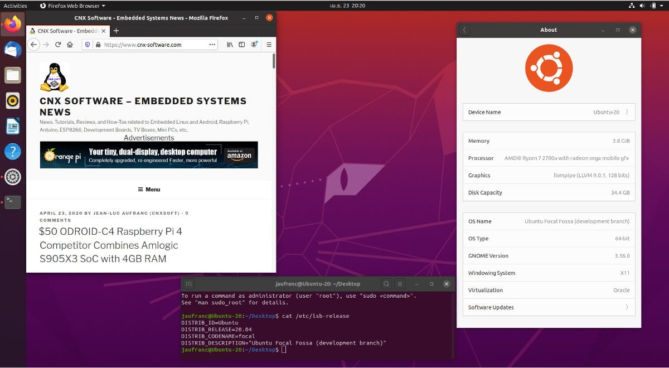Viewport: 669px width, 368px height.
Task: Toggle the Firefox sidebar icon
Action: pos(242,45)
